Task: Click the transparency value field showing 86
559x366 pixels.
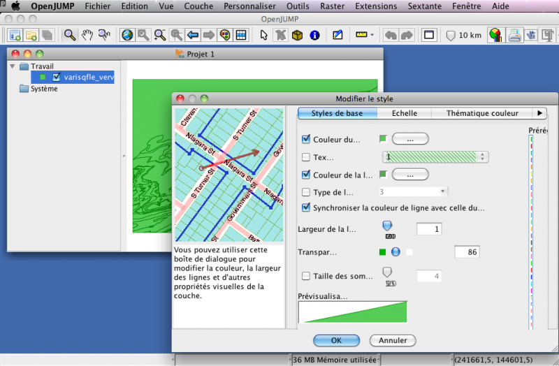Action: click(x=466, y=252)
